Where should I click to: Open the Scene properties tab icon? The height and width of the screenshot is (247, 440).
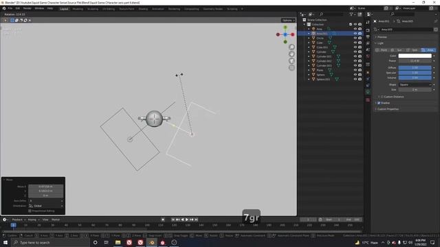click(x=368, y=49)
